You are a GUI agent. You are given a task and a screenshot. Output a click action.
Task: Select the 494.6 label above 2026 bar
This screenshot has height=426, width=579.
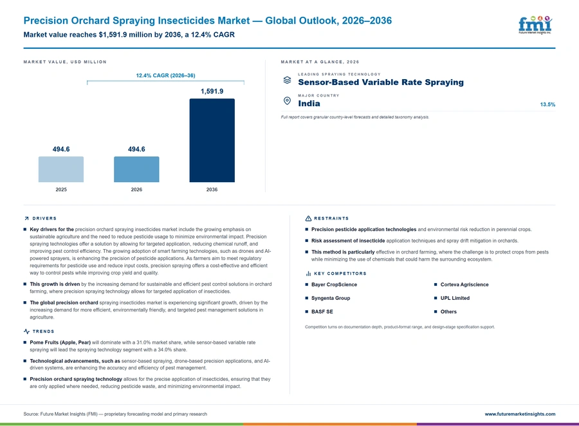(136, 149)
